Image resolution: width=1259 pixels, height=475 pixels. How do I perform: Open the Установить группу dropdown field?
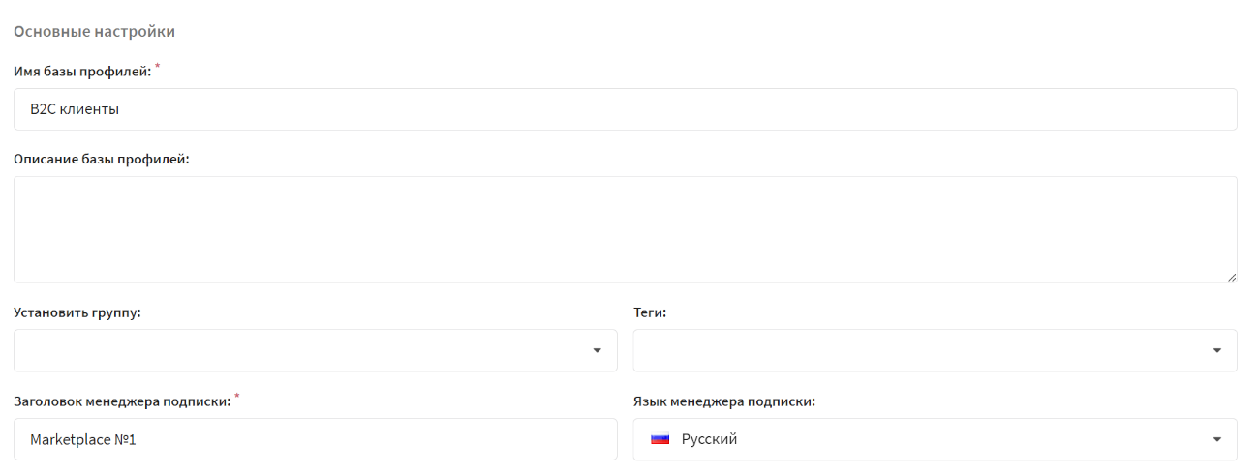[316, 350]
